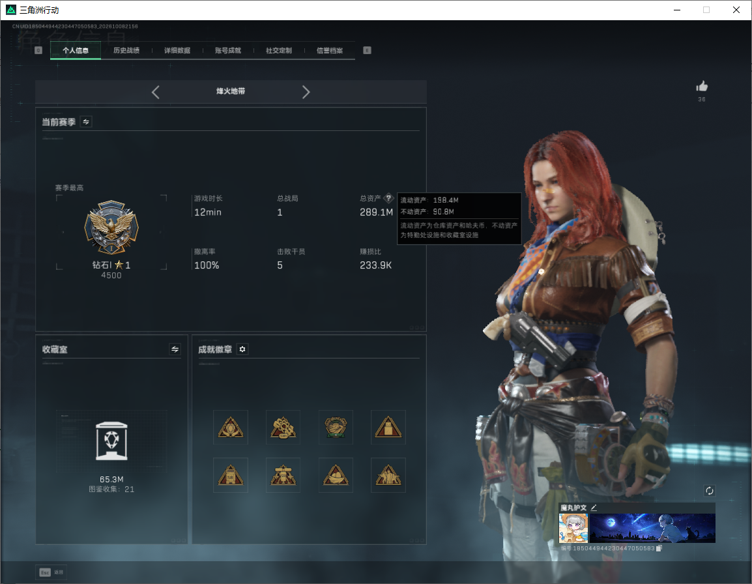Click the 289.1M total assets value
This screenshot has height=584, width=752.
[x=377, y=212]
